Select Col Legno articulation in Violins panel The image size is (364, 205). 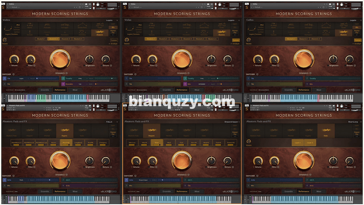click(65, 26)
